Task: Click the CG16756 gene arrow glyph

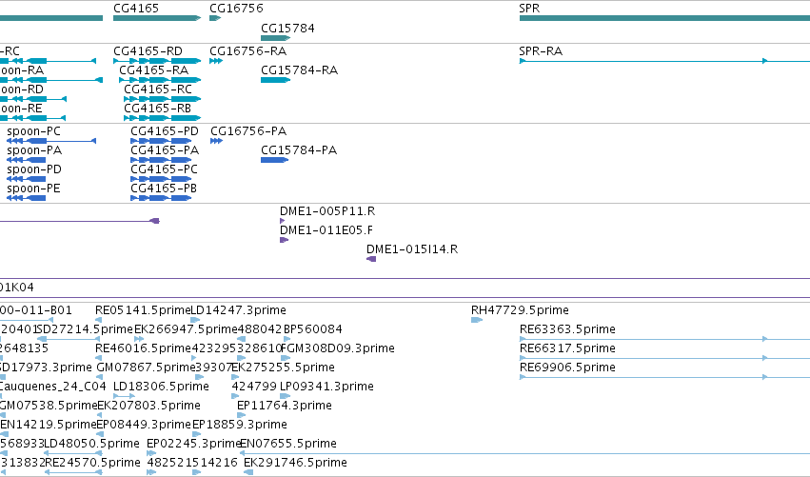Action: (215, 18)
